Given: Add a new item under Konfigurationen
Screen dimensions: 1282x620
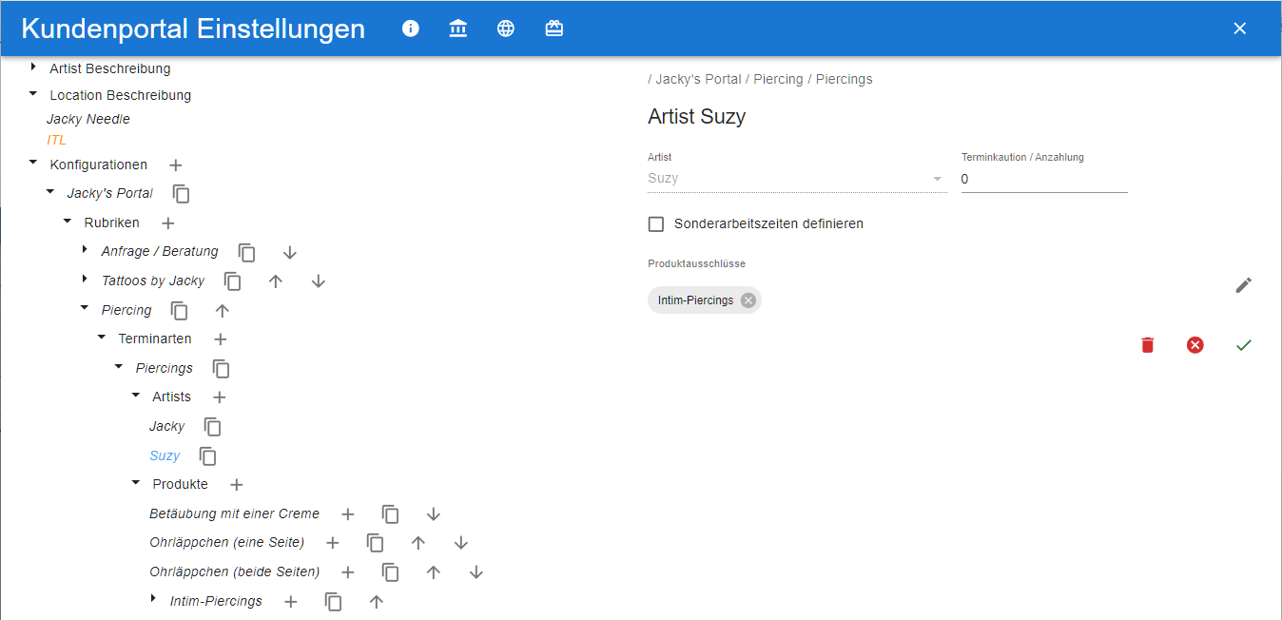Looking at the screenshot, I should (x=175, y=165).
